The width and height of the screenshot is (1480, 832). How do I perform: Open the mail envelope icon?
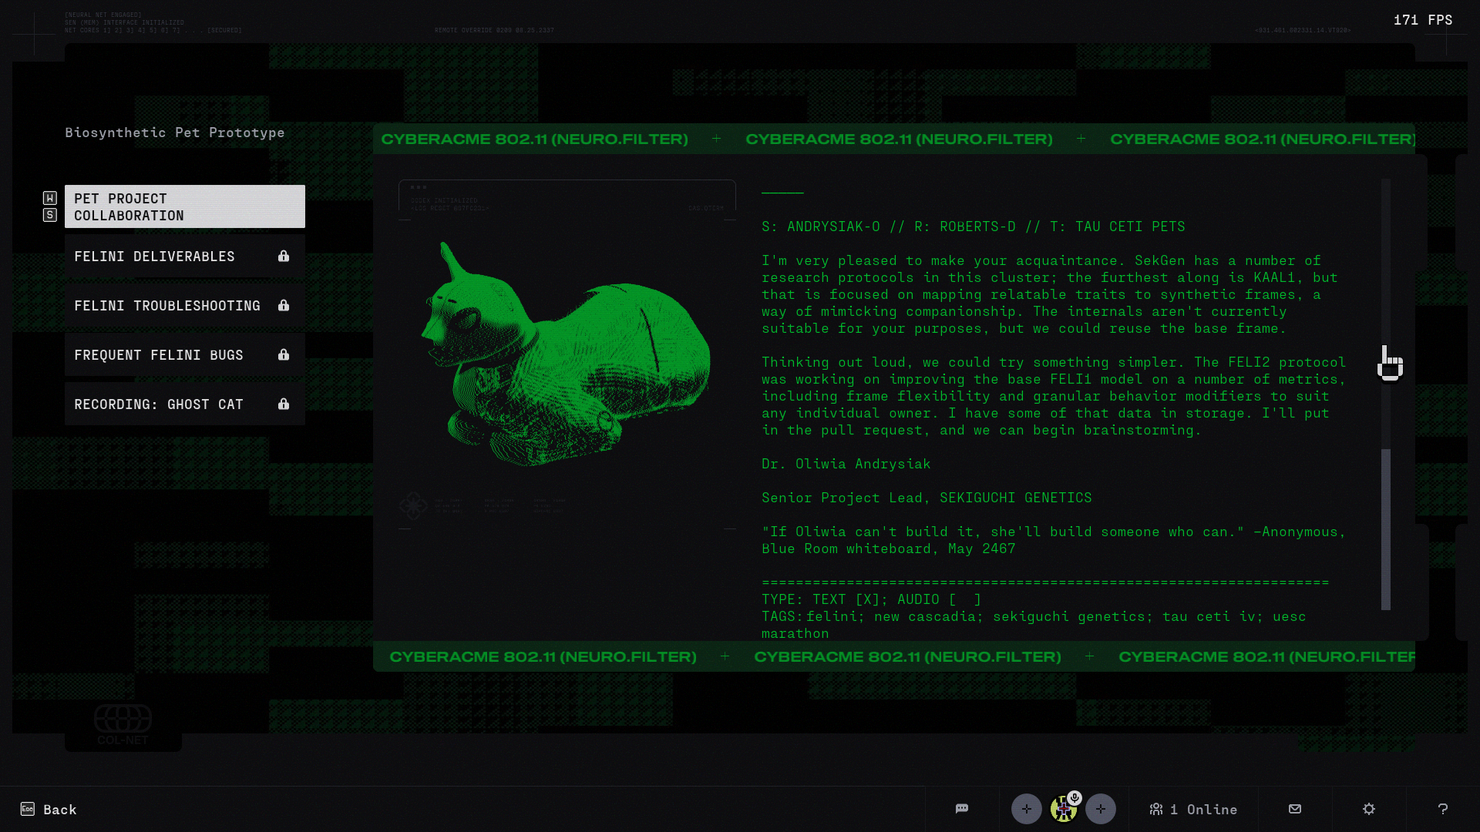point(1295,809)
